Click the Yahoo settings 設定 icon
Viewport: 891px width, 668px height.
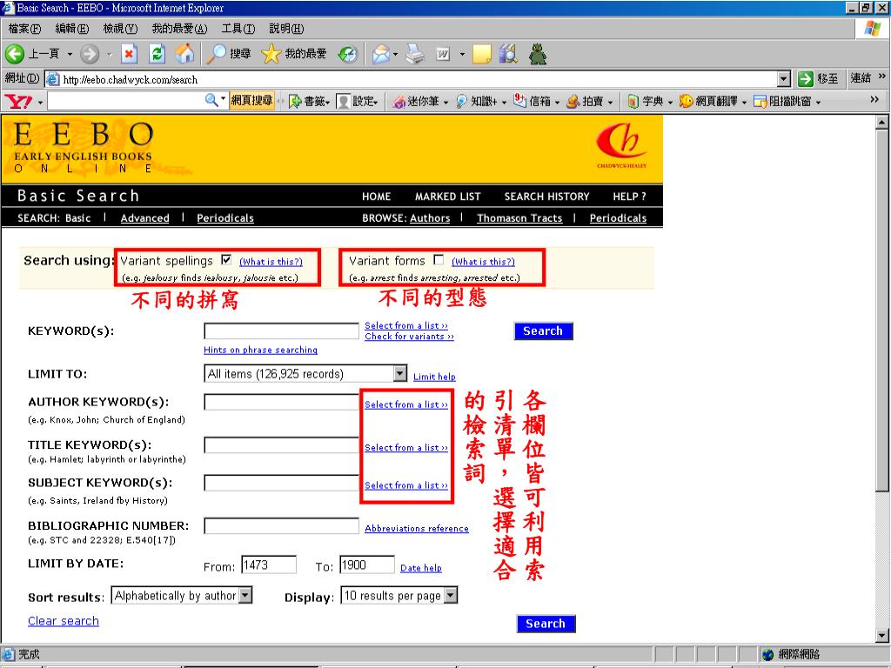[x=343, y=102]
